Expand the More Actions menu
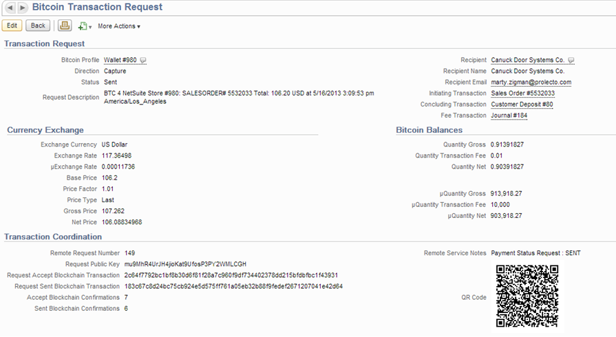The width and height of the screenshot is (616, 337). click(x=119, y=26)
